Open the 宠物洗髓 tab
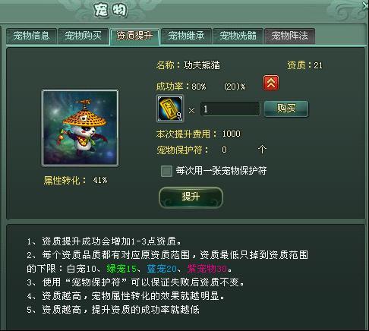The width and height of the screenshot is (369, 331). pyautogui.click(x=238, y=36)
